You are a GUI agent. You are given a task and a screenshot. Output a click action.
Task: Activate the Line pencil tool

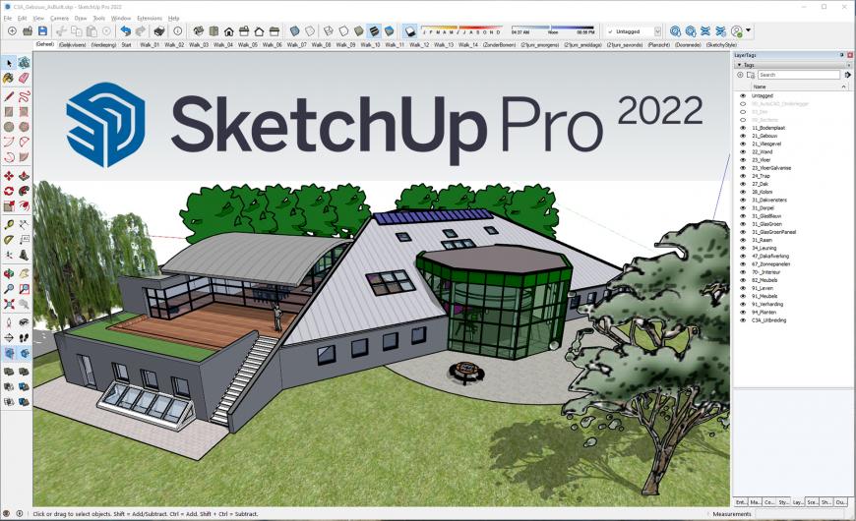tap(9, 97)
